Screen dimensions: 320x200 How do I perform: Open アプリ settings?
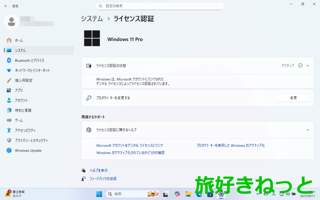coord(39,90)
